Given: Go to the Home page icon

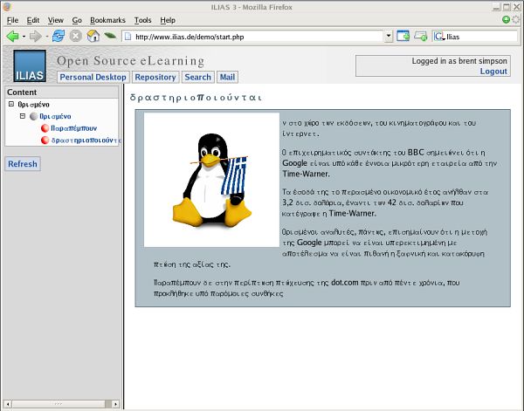Looking at the screenshot, I should click(93, 36).
